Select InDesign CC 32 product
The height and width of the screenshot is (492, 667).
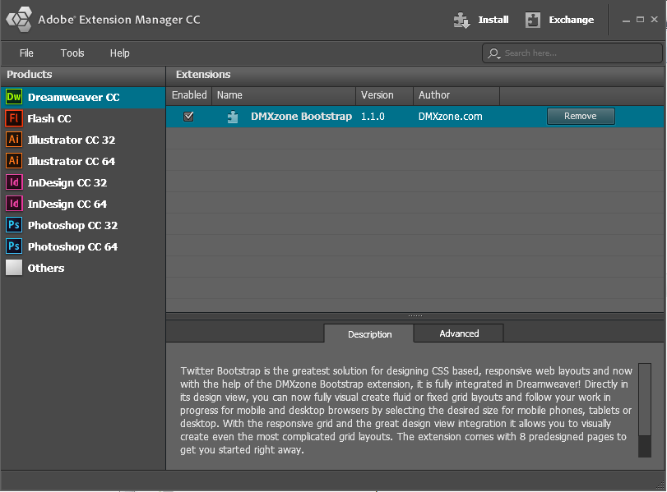point(83,182)
